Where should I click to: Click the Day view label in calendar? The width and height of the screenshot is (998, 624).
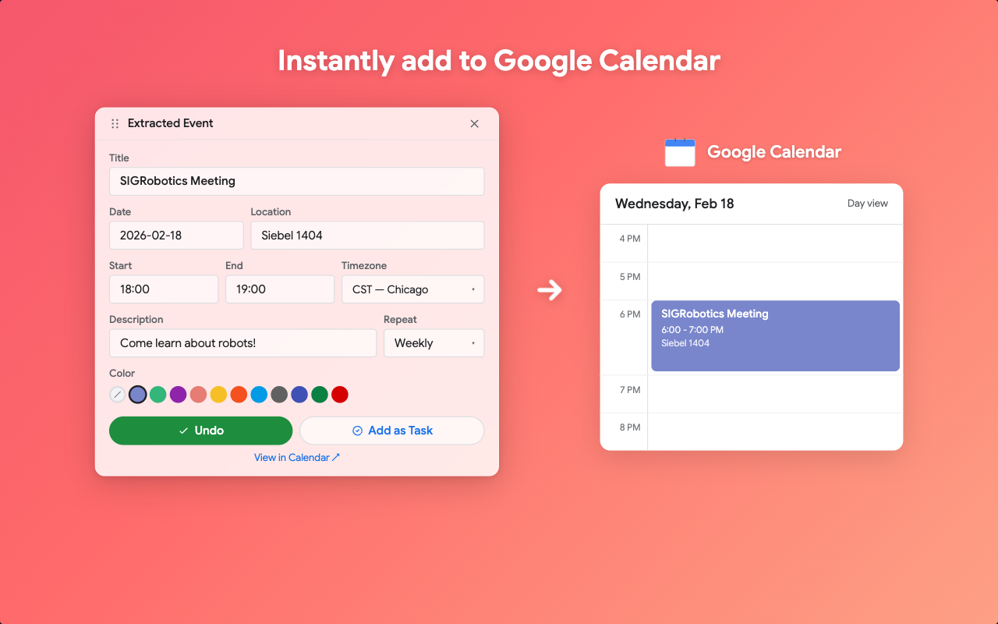(x=868, y=204)
